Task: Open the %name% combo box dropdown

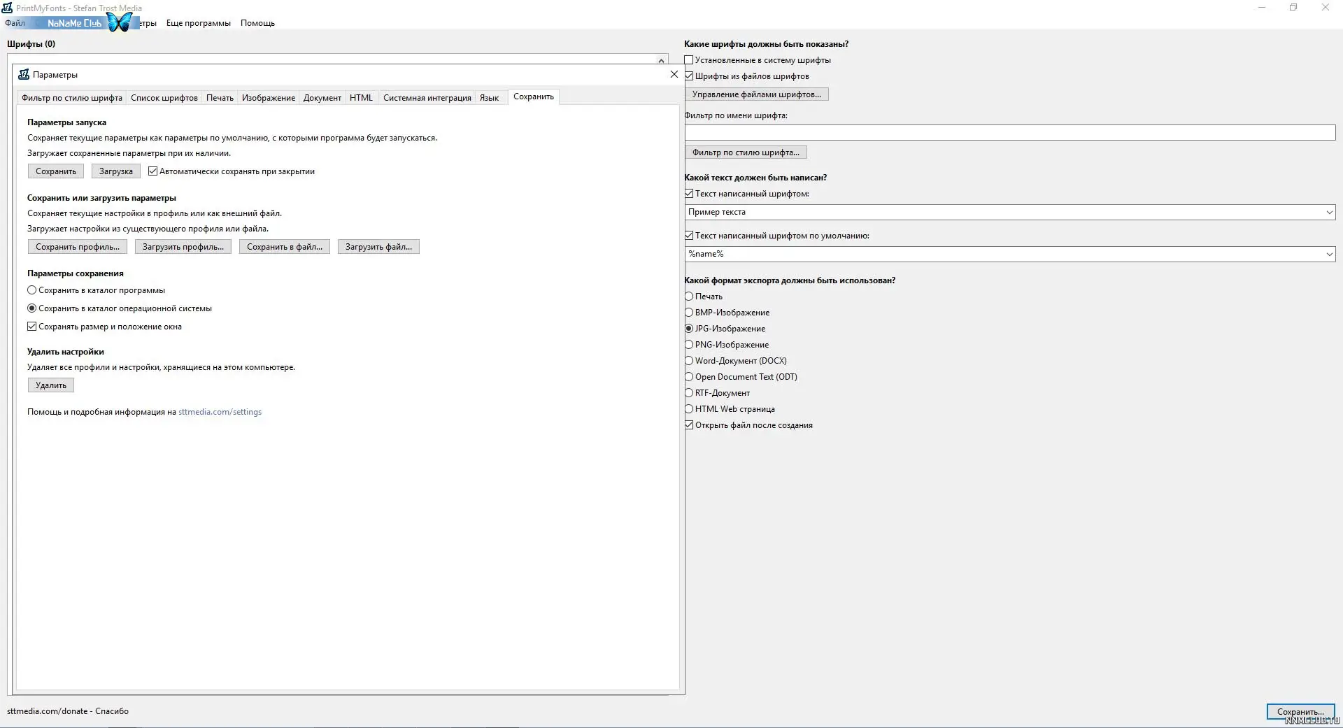Action: point(1329,255)
